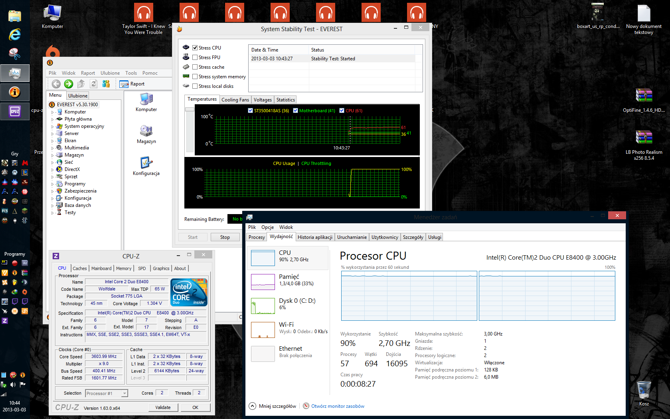The width and height of the screenshot is (670, 419).
Task: Click OK in CPU-Z
Action: click(x=195, y=407)
